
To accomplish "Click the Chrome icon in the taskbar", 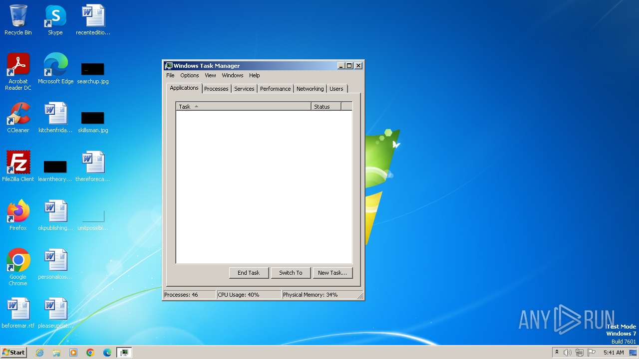I will (90, 353).
